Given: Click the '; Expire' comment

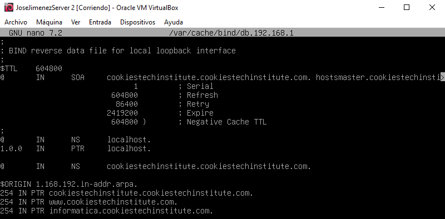Looking at the screenshot, I should click(196, 113).
